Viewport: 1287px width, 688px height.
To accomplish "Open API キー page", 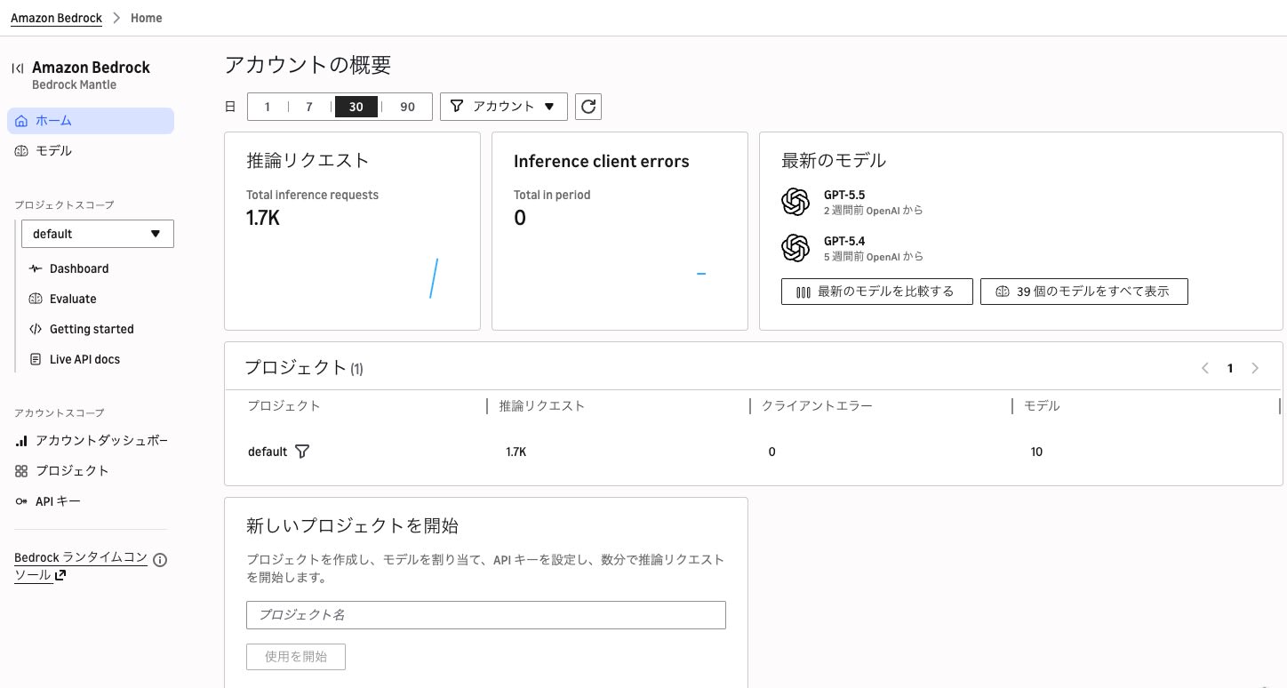I will 58,501.
